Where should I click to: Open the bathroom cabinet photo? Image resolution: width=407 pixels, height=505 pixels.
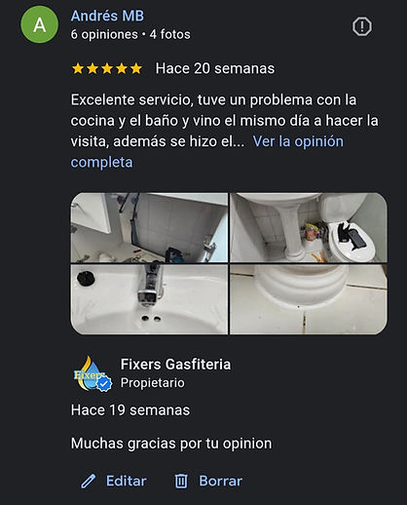[149, 227]
